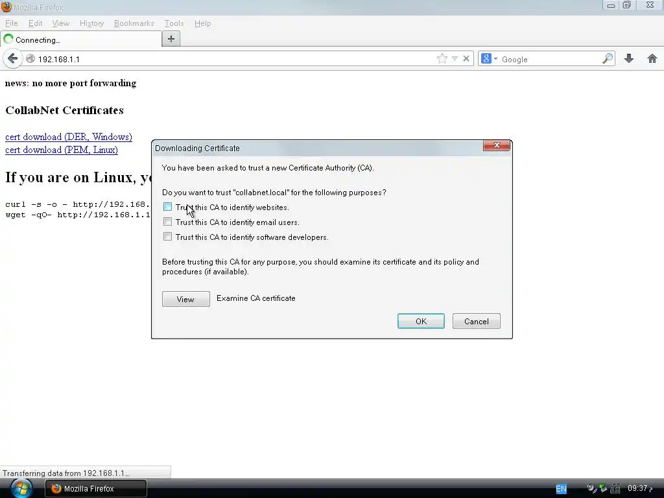Bookmark this page with the star icon
This screenshot has height=498, width=664.
(x=442, y=59)
